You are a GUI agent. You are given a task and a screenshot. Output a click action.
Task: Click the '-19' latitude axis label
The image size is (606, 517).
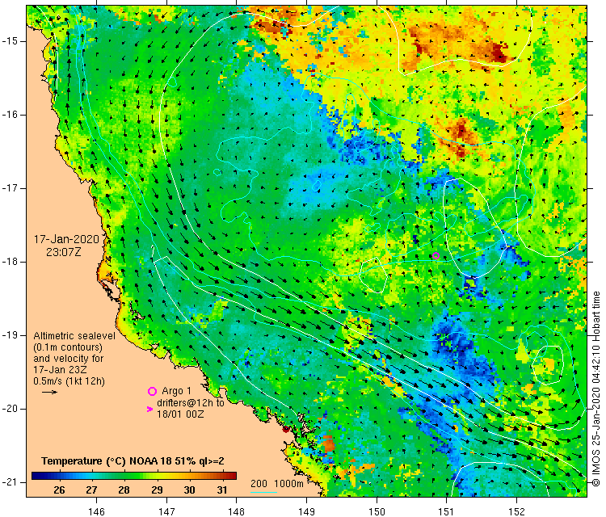pos(10,335)
